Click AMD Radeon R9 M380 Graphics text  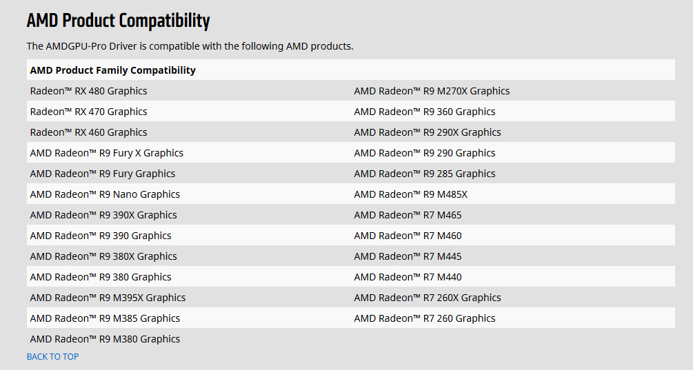pos(105,339)
